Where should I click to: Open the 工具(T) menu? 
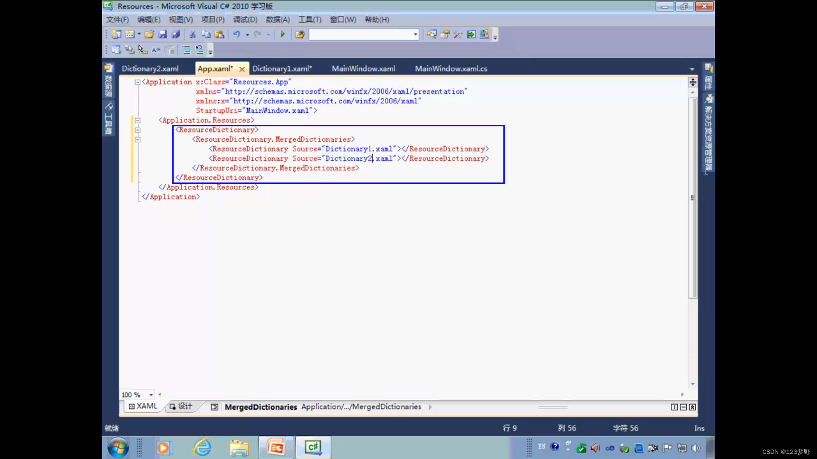tap(310, 20)
